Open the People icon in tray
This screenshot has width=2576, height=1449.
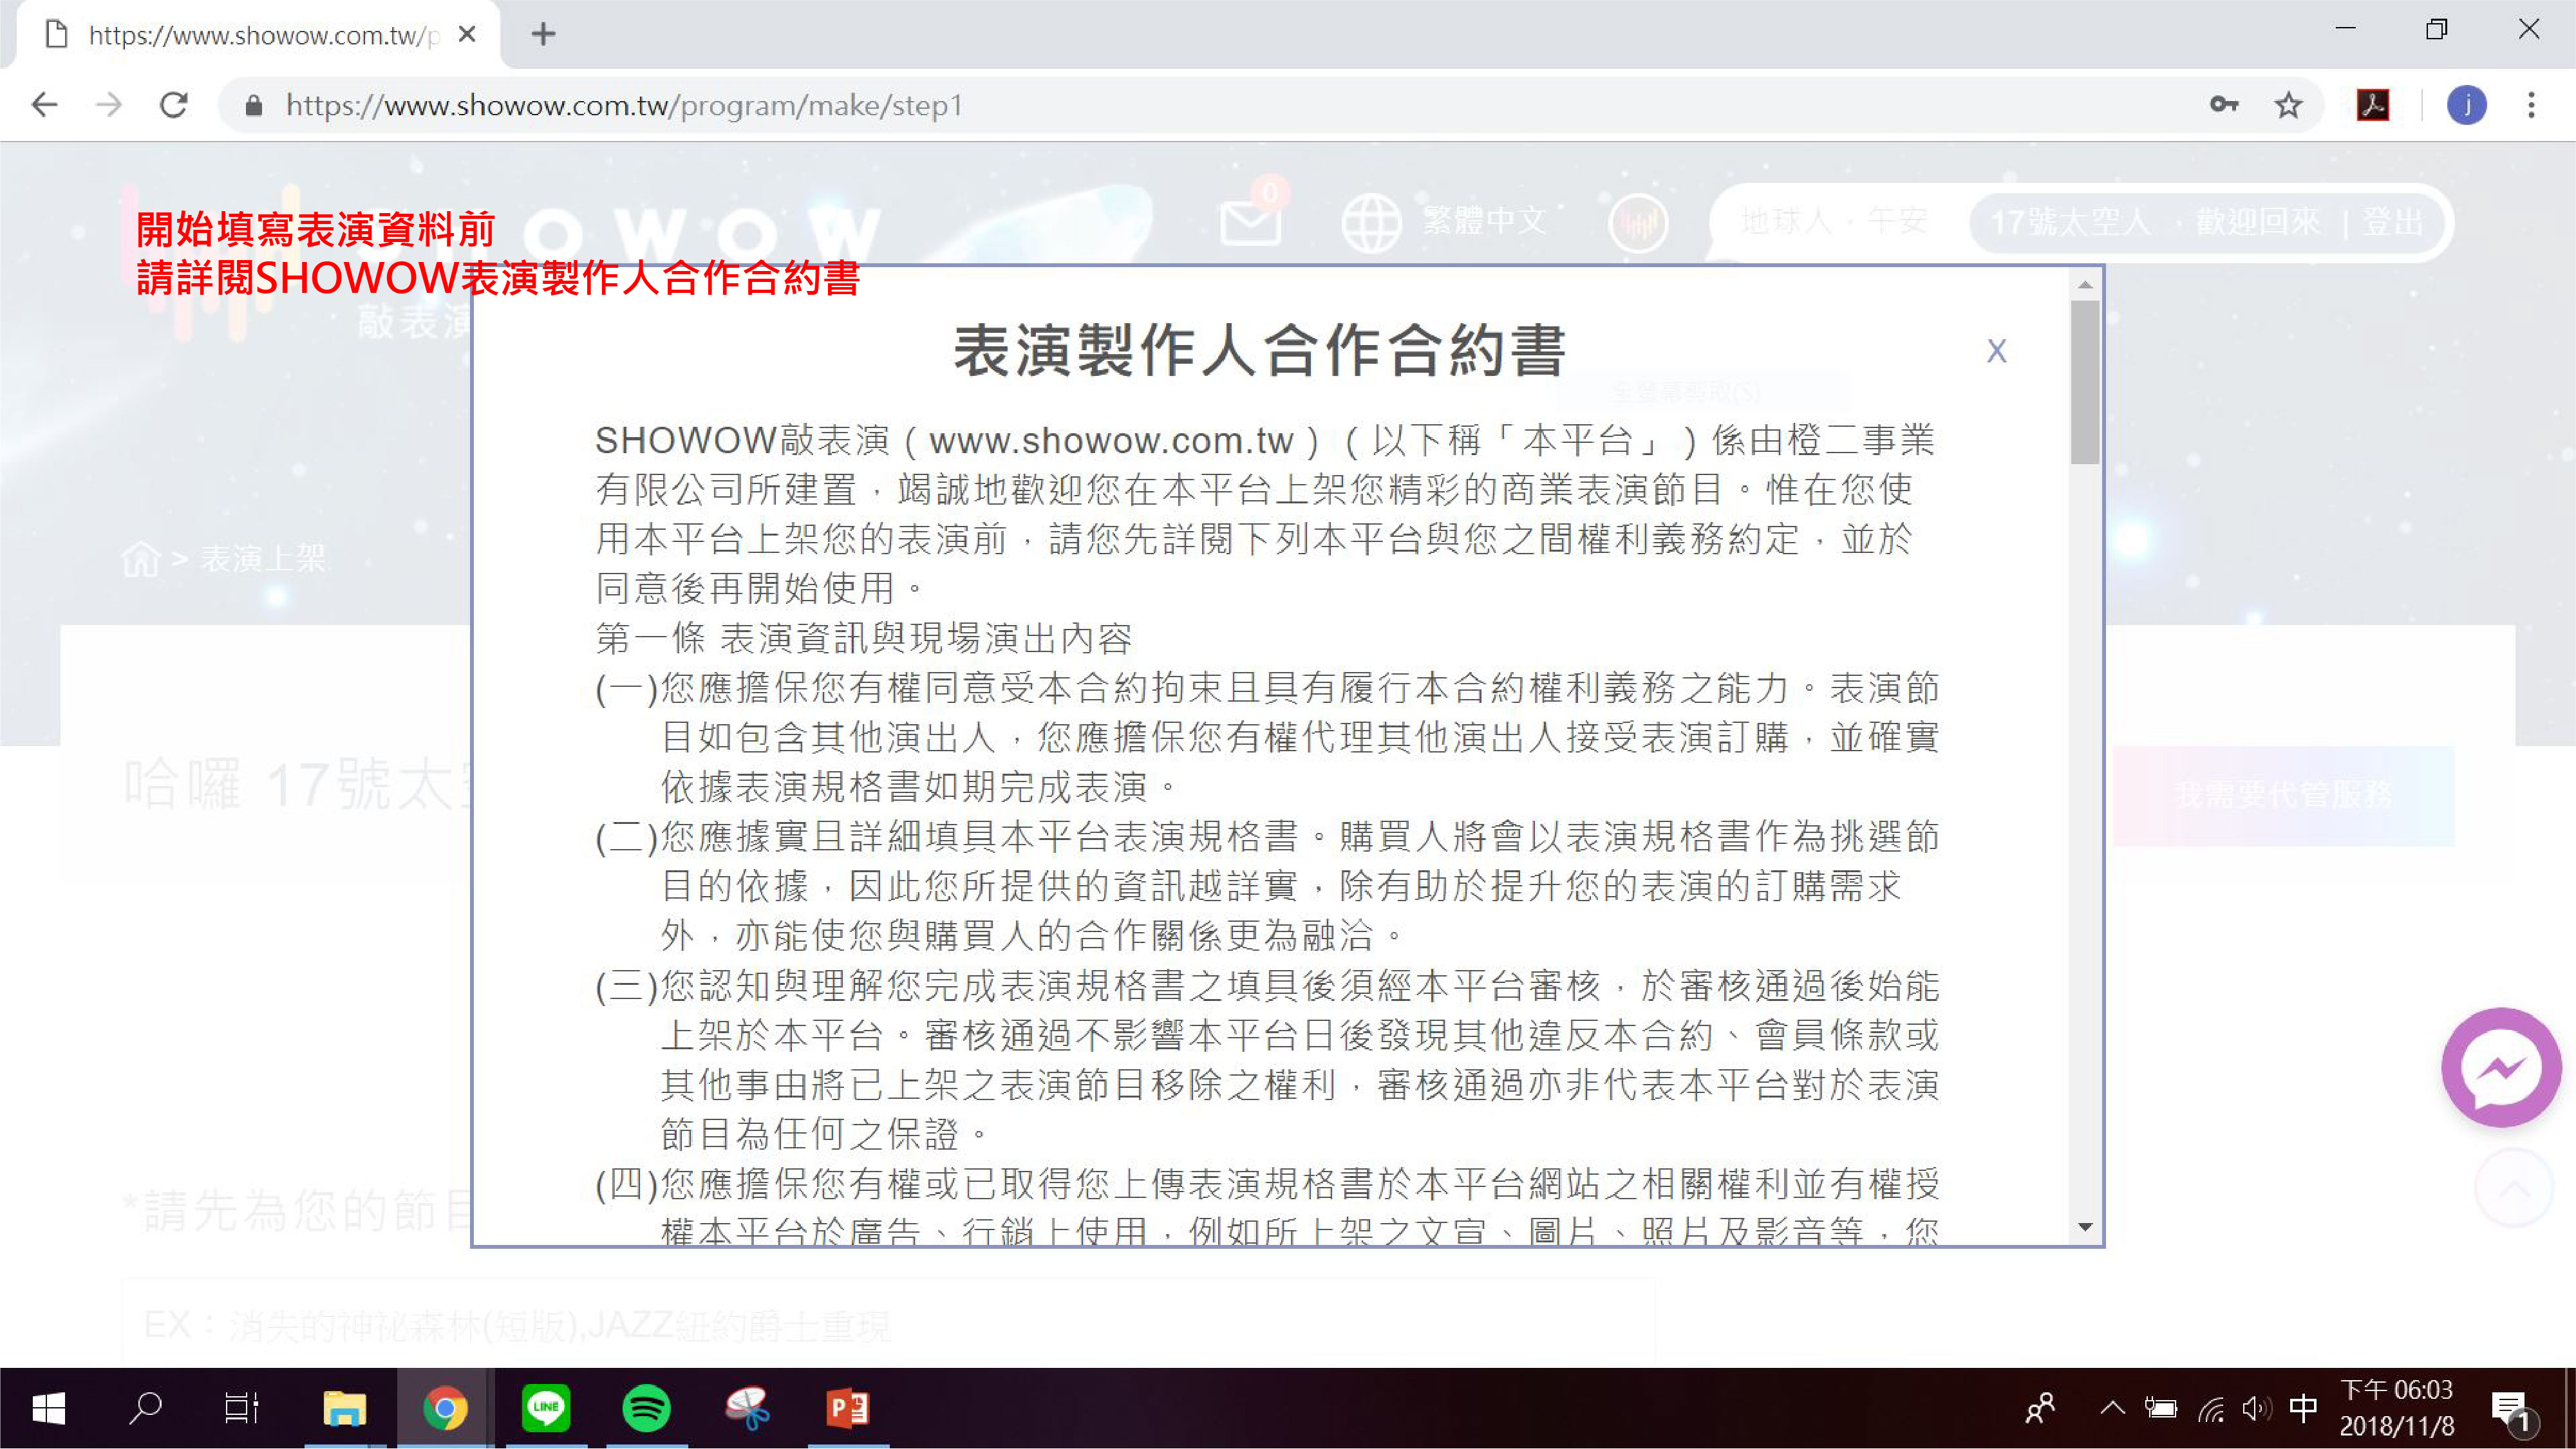[x=2040, y=1409]
